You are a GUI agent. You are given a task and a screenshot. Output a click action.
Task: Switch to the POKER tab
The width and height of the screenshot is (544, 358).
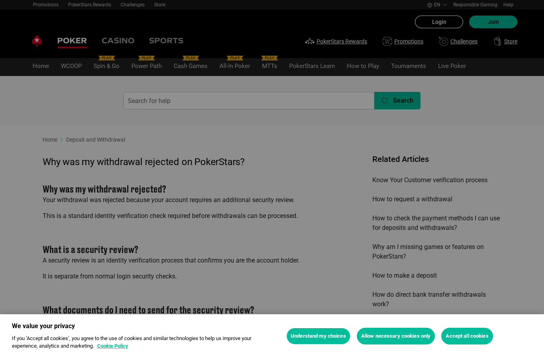tap(72, 41)
